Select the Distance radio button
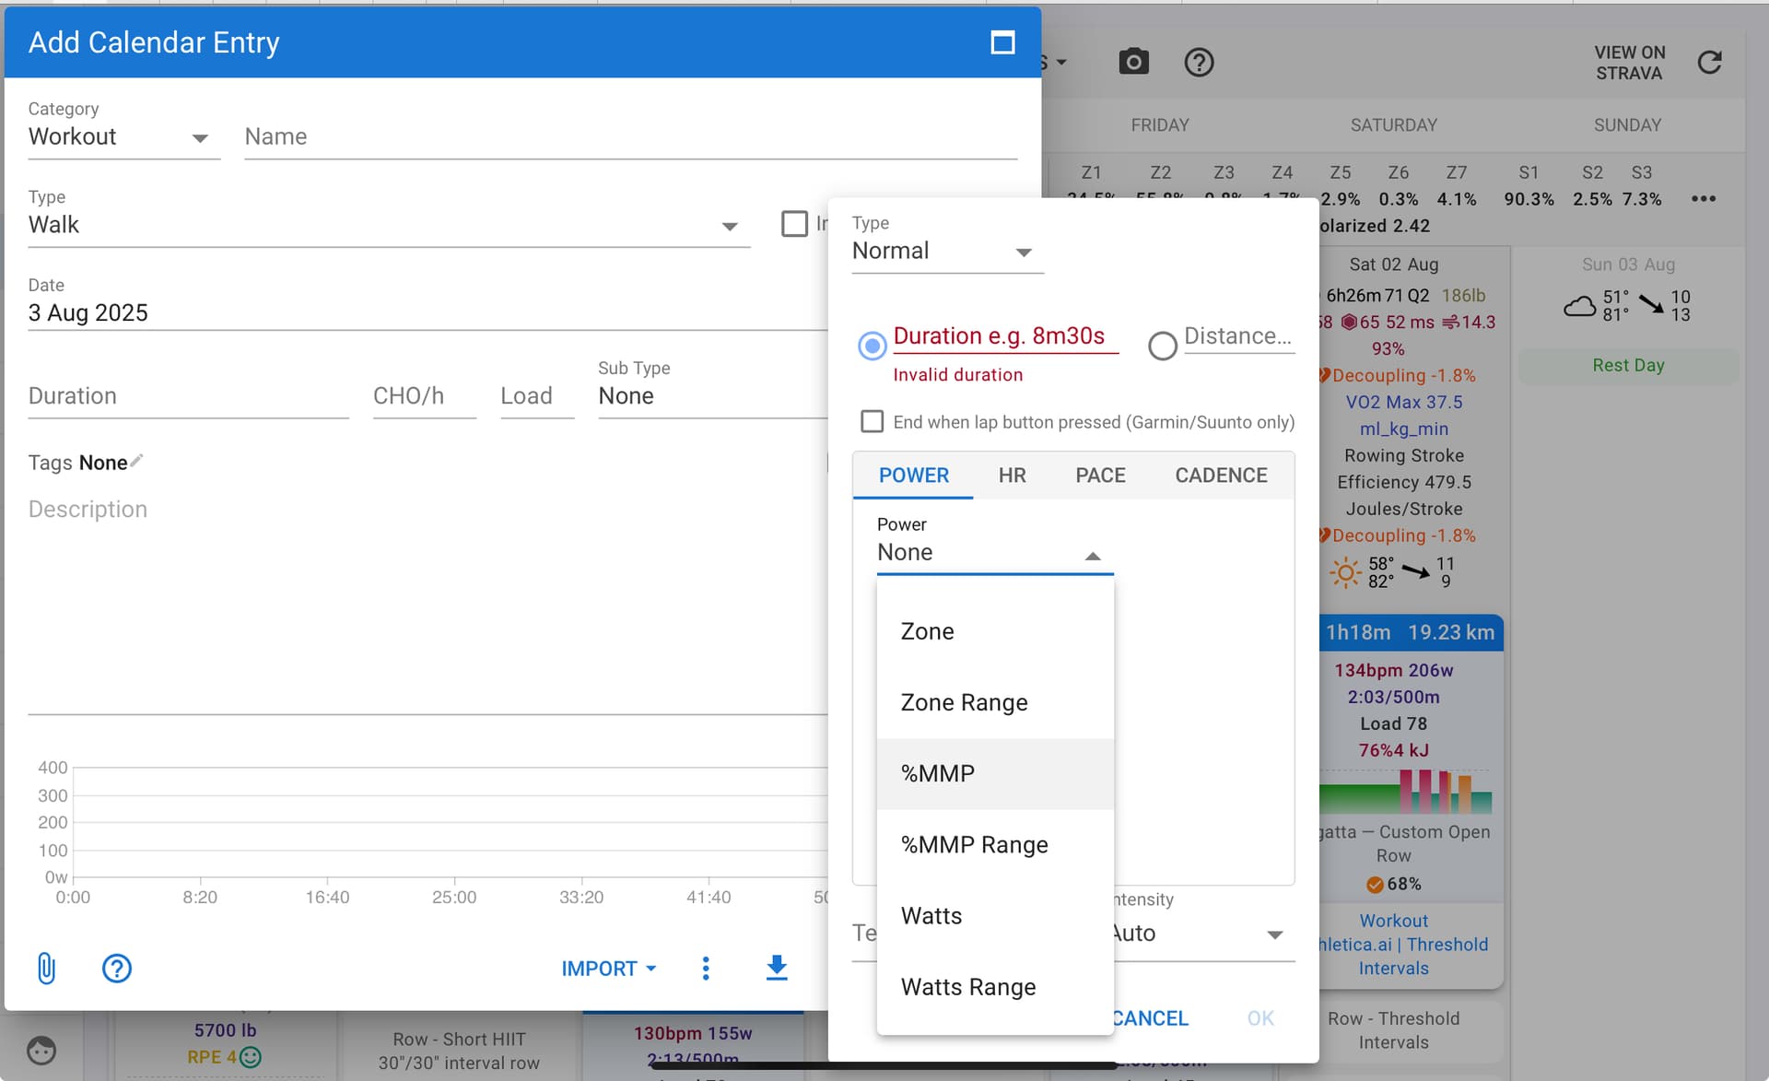The image size is (1769, 1081). pos(1163,346)
